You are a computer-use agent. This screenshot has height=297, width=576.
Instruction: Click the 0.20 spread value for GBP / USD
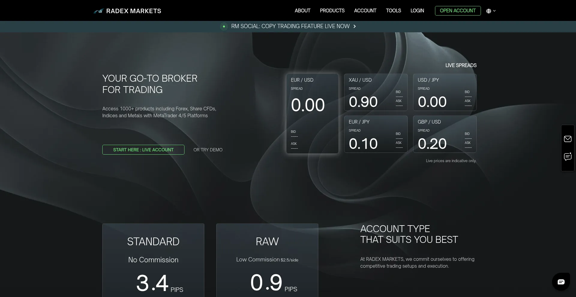(432, 144)
